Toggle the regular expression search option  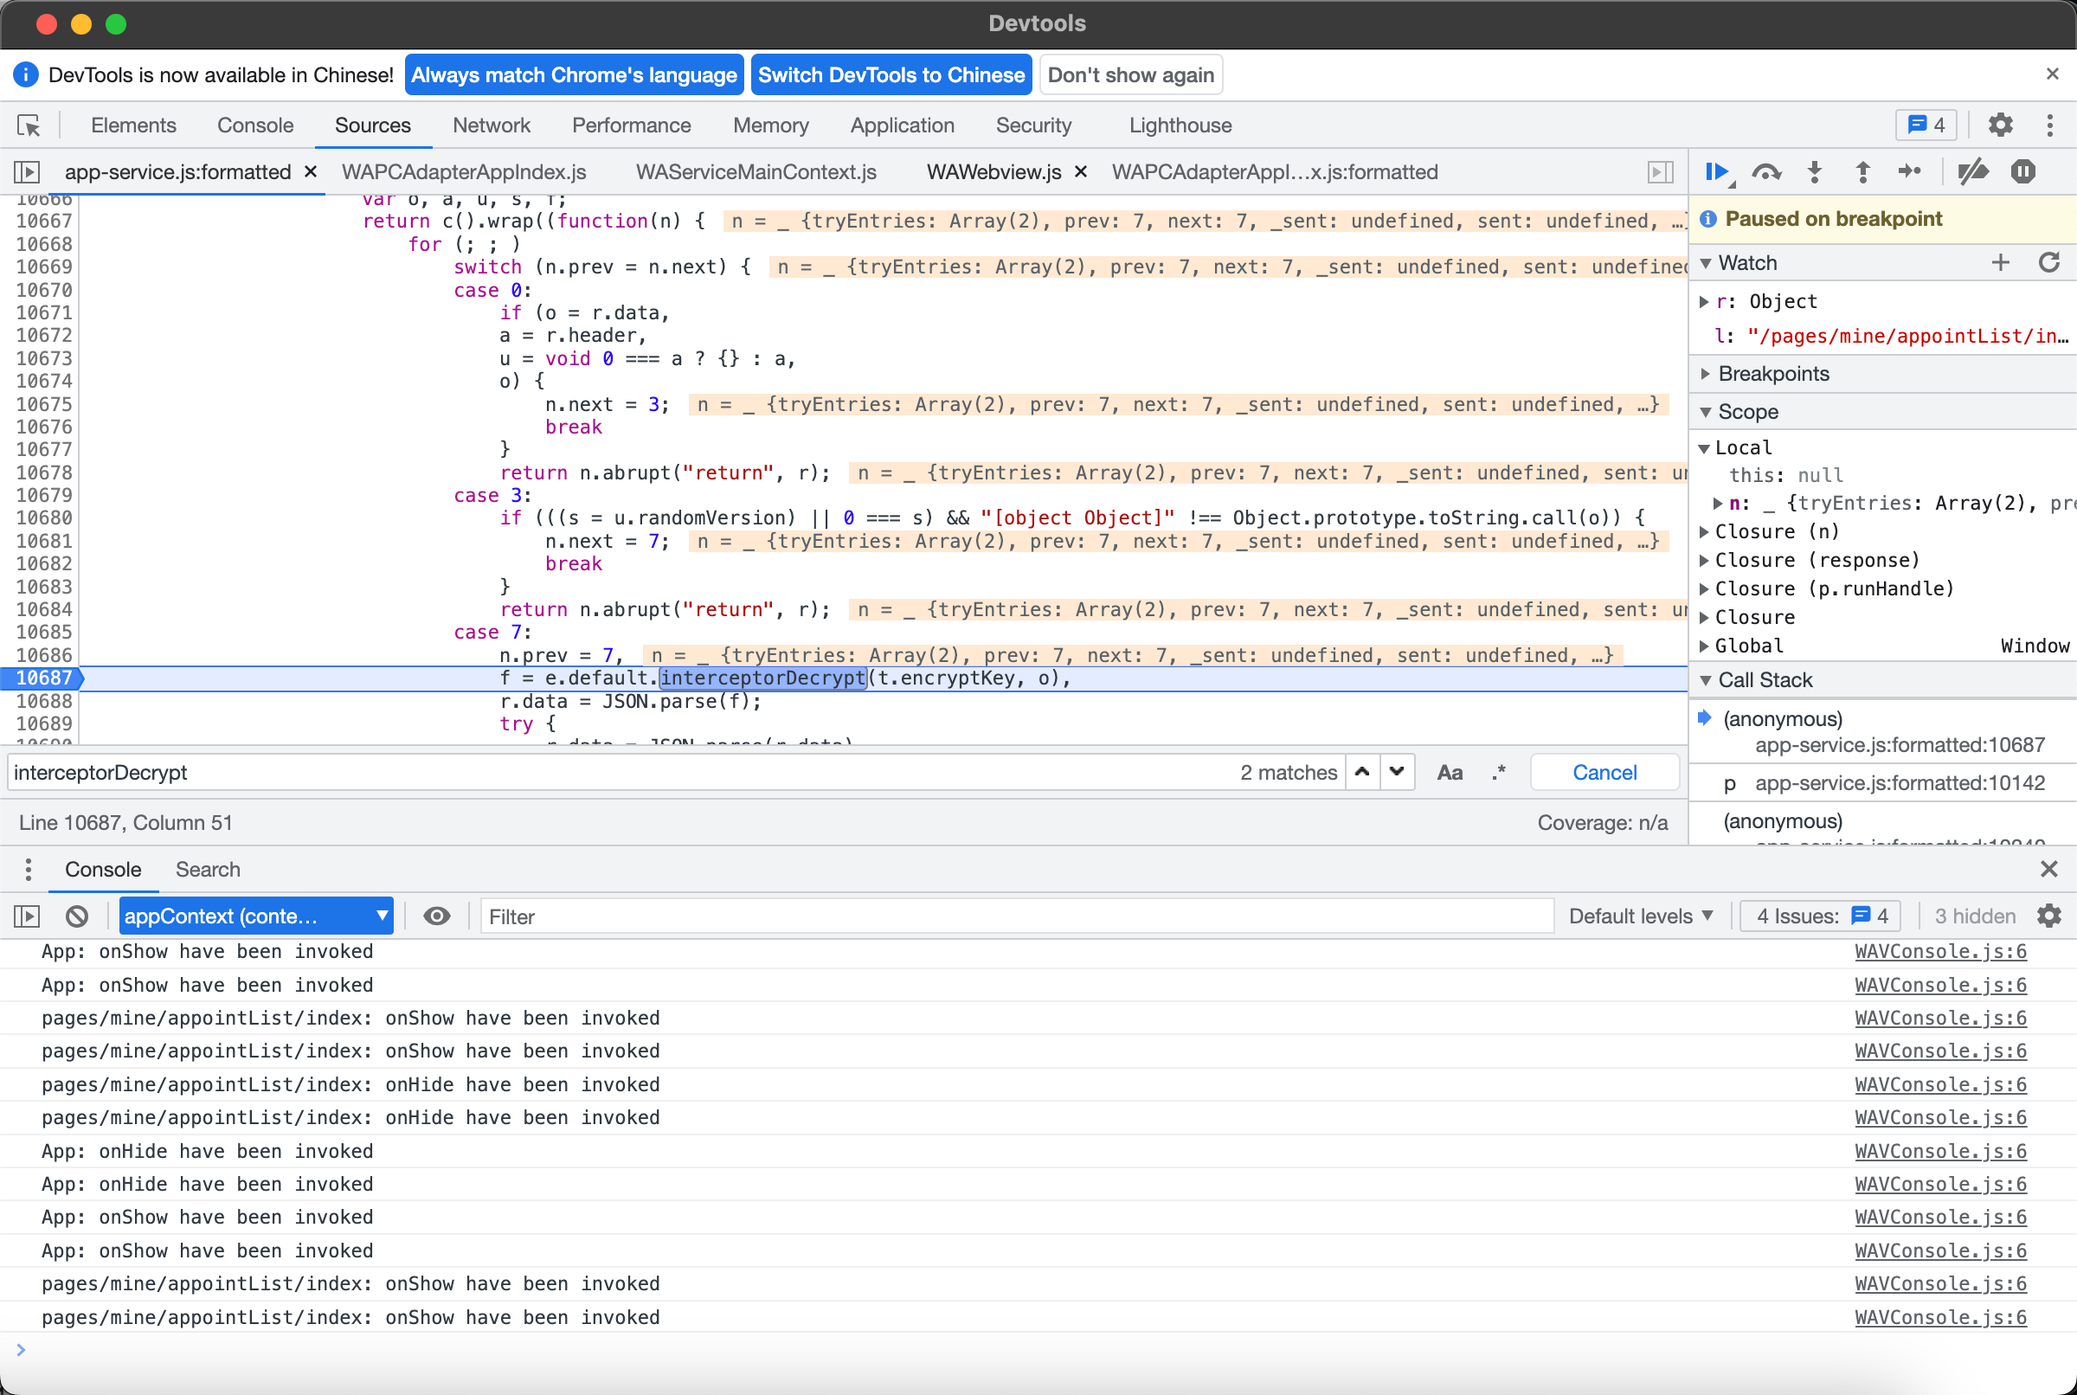1499,772
